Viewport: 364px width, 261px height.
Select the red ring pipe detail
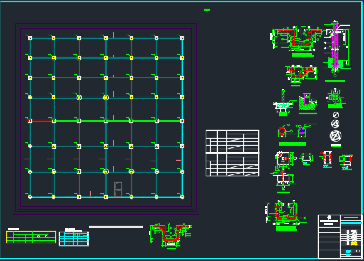pos(282,131)
